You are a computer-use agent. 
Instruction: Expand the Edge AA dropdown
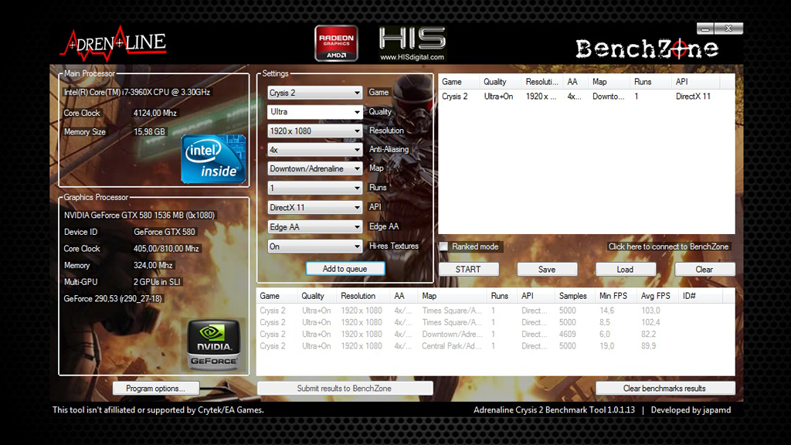pos(314,227)
